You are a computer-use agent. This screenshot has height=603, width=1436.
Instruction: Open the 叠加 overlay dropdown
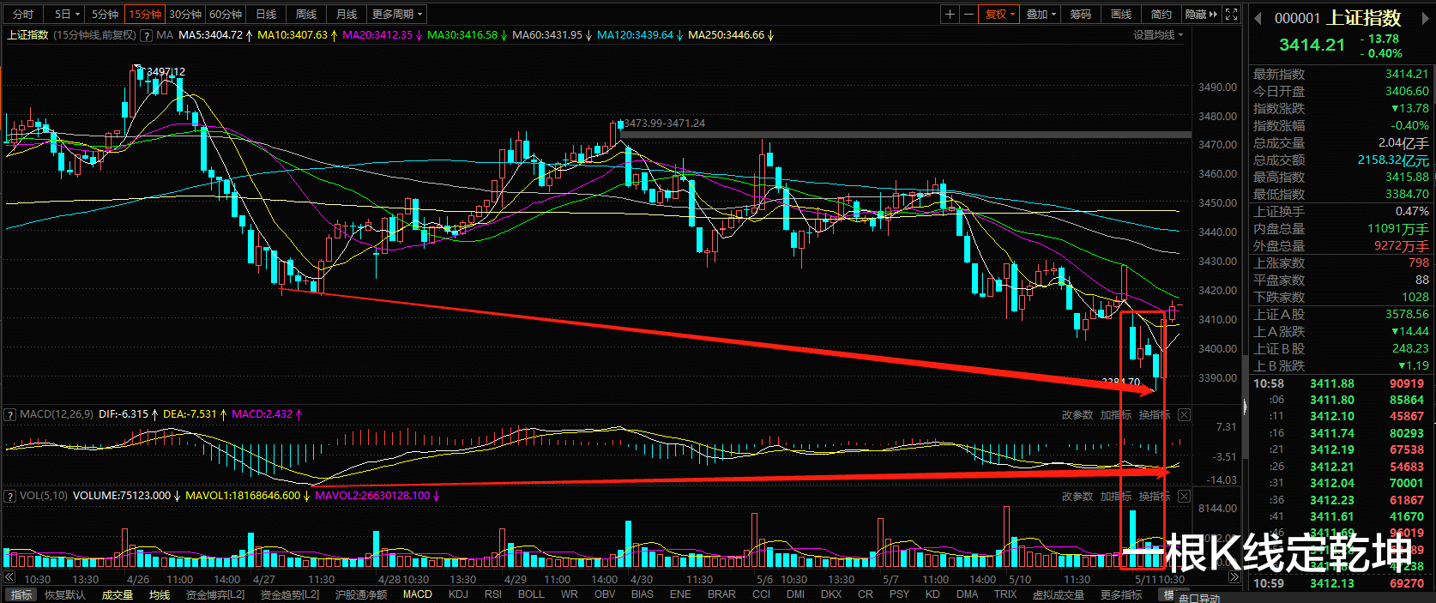tap(1041, 15)
